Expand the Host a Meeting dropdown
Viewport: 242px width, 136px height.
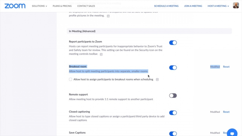point(218,6)
